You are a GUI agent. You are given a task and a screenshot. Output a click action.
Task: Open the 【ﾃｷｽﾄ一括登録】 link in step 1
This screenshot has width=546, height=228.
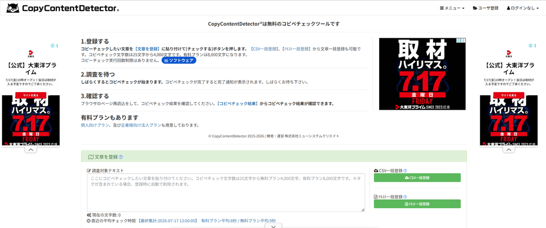tap(296, 49)
